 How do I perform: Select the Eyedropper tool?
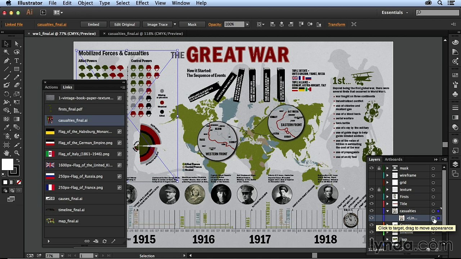click(x=6, y=127)
